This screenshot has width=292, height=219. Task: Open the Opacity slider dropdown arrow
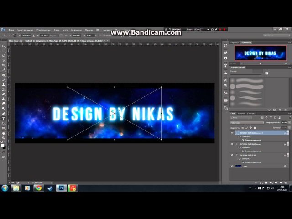coord(289,123)
